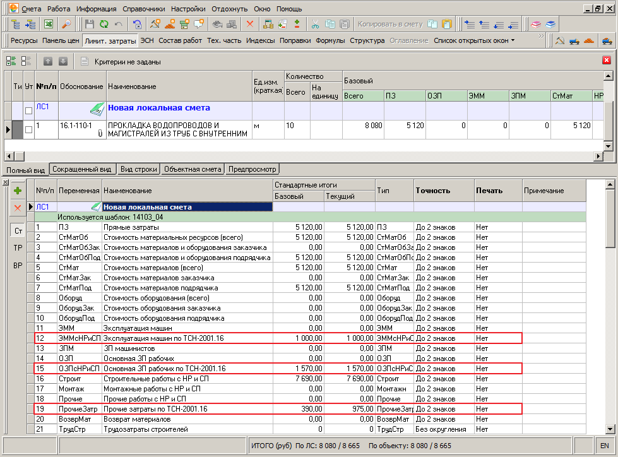Tick the checkbox in the ЛС1 row
This screenshot has height=457, width=618.
click(29, 110)
